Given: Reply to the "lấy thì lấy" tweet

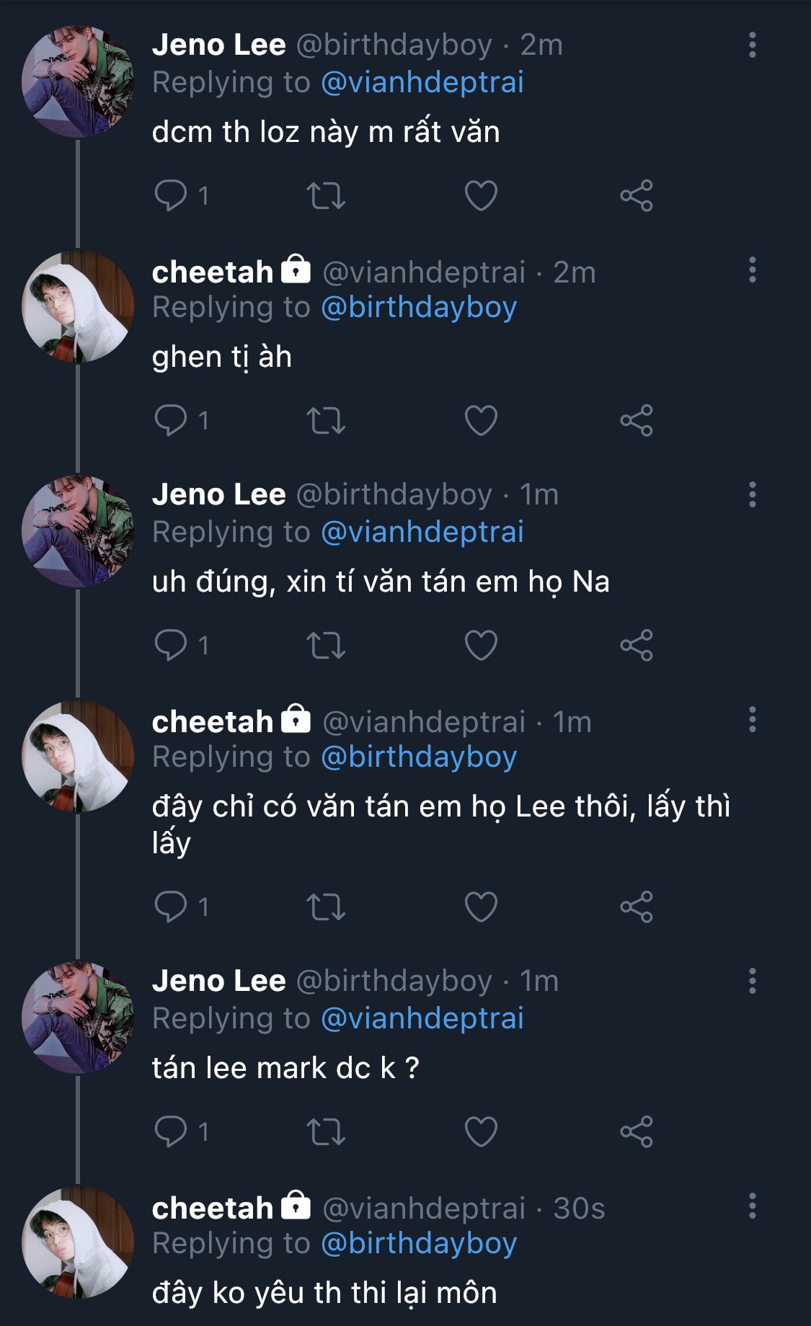Looking at the screenshot, I should [171, 907].
